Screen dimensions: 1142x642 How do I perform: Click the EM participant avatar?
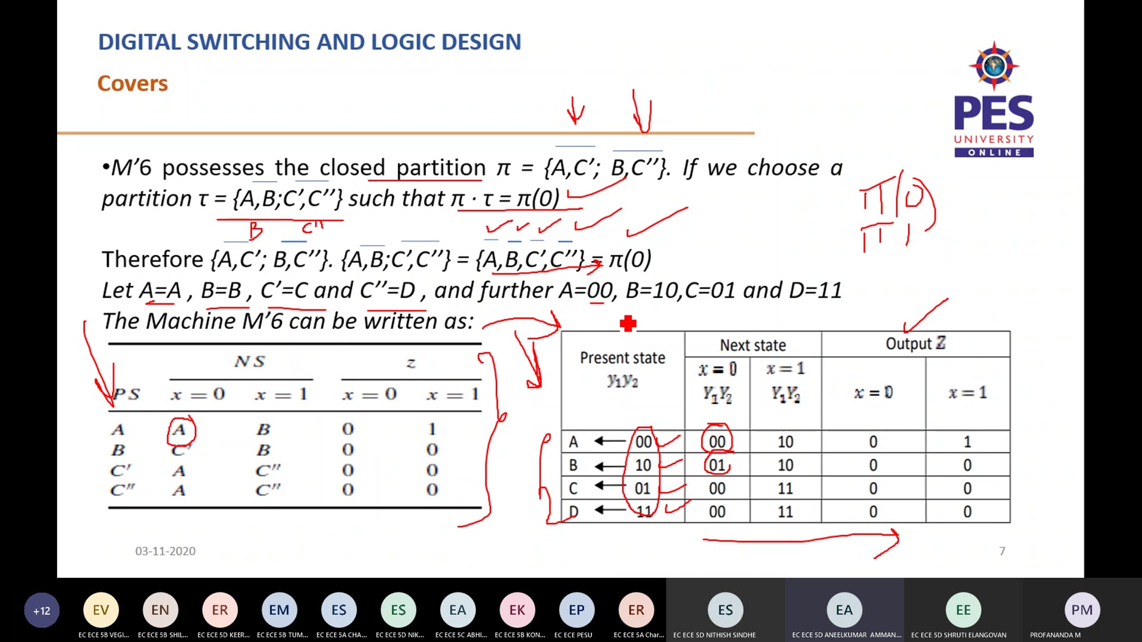(279, 610)
